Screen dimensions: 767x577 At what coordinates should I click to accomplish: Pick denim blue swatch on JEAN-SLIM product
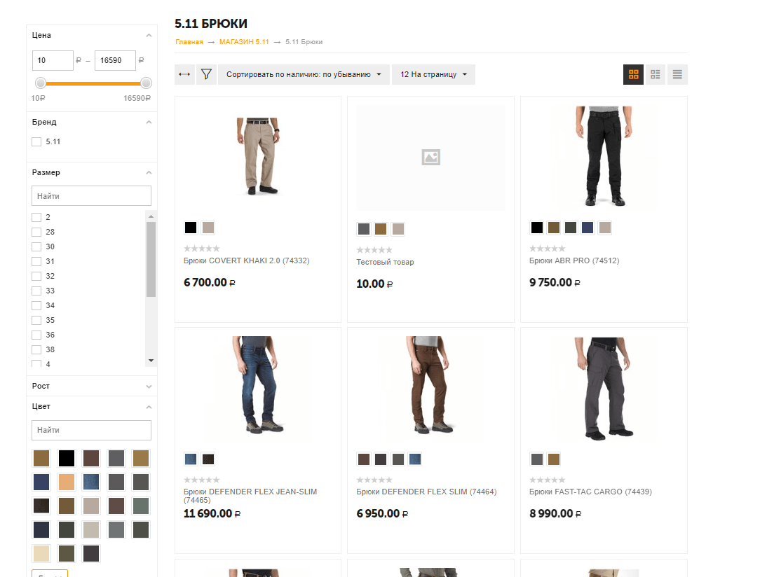(x=191, y=459)
